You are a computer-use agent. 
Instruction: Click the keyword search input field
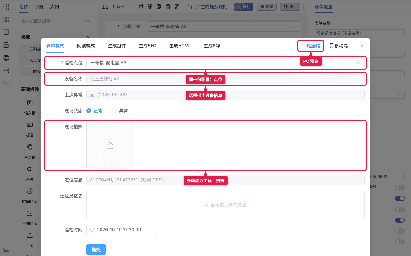[56, 21]
